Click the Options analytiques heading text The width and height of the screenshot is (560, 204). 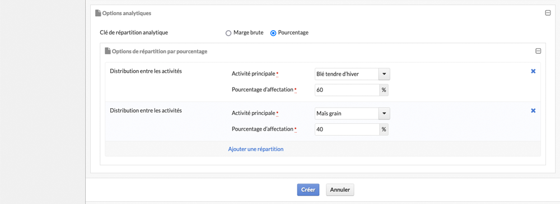click(x=127, y=13)
